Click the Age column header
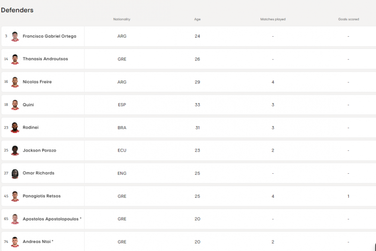 point(197,19)
